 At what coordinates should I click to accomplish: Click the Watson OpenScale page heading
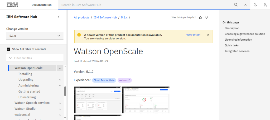(x=108, y=51)
